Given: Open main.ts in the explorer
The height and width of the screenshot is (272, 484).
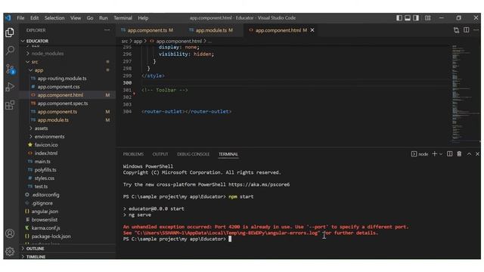Looking at the screenshot, I should click(x=67, y=161).
